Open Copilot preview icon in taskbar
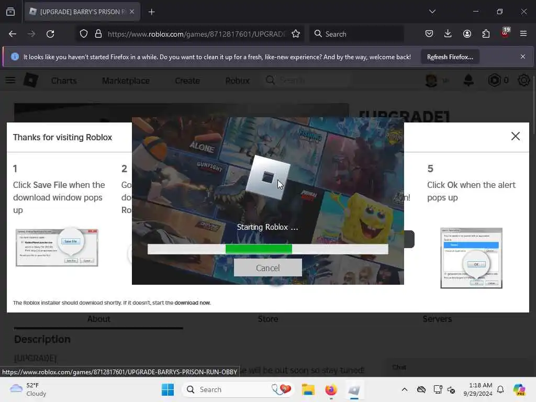This screenshot has height=402, width=536. point(519,389)
